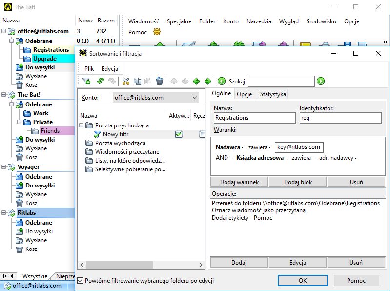Click the green undo arrow icon

(x=101, y=81)
